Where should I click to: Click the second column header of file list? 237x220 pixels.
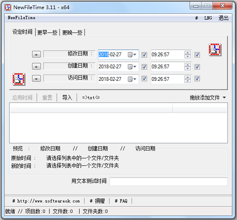(200, 108)
